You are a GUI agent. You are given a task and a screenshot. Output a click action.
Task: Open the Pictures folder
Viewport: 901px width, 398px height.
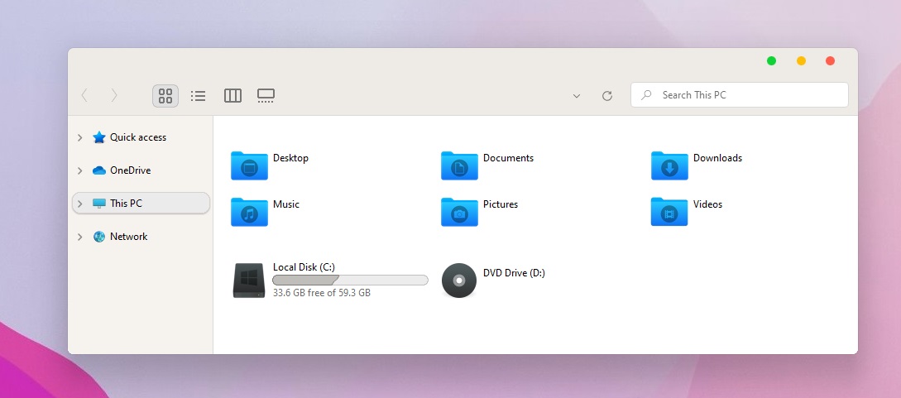tap(459, 212)
